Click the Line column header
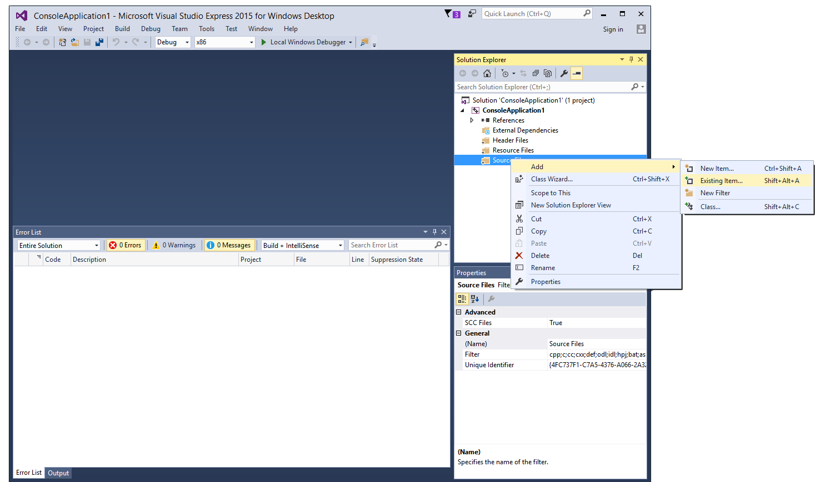Viewport: 821px width, 482px height. point(359,259)
